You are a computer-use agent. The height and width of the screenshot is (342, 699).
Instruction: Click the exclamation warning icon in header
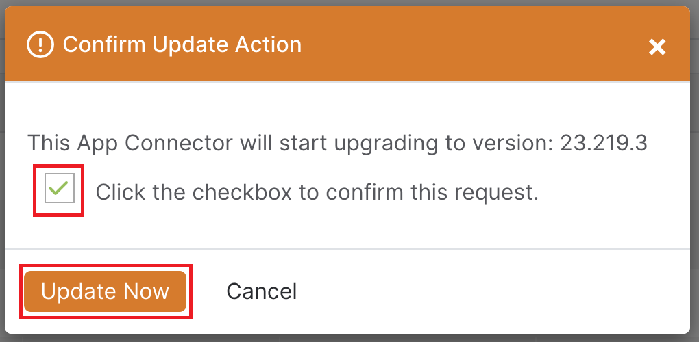pyautogui.click(x=40, y=45)
